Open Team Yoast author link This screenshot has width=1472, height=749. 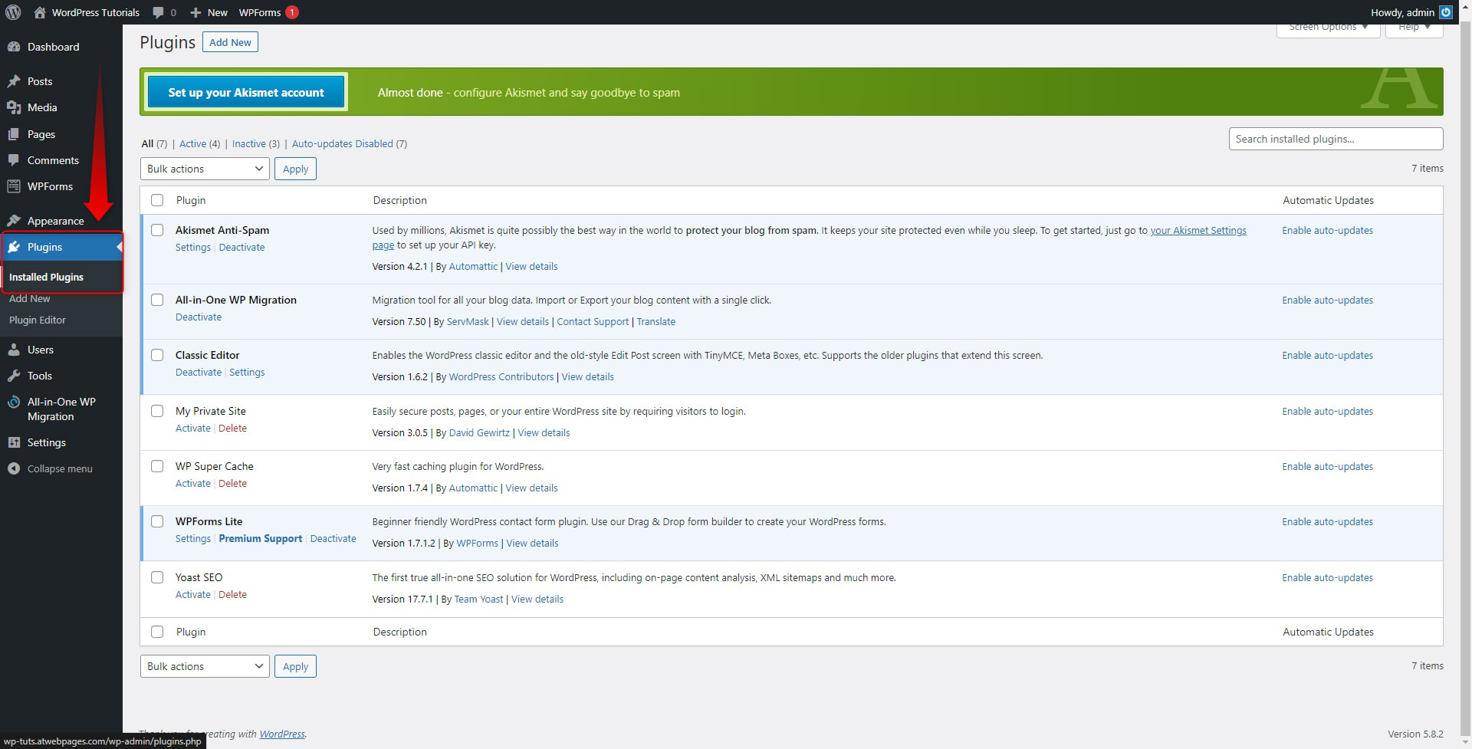(x=478, y=599)
